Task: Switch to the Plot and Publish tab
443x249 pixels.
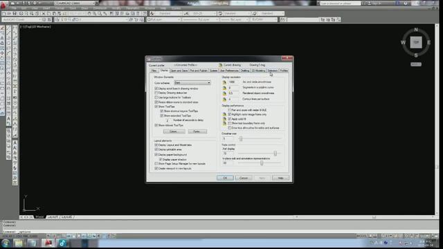Action: pyautogui.click(x=199, y=71)
